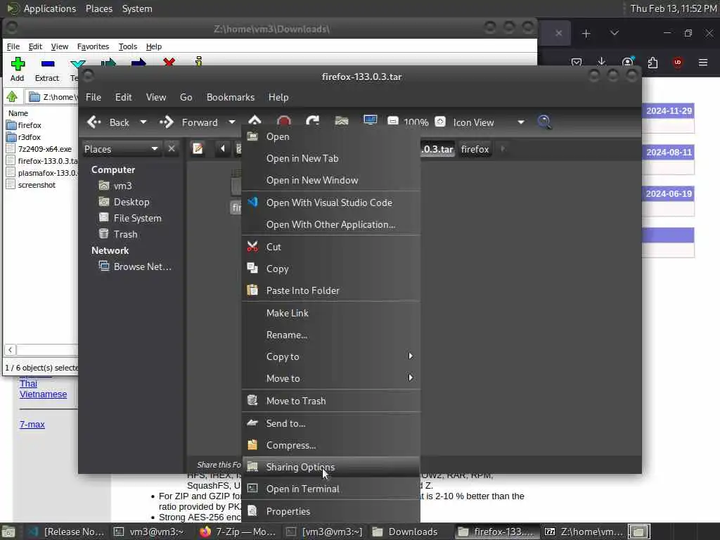Screen dimensions: 720x540
Task: Open the uBlock Origin extension icon
Action: click(678, 63)
